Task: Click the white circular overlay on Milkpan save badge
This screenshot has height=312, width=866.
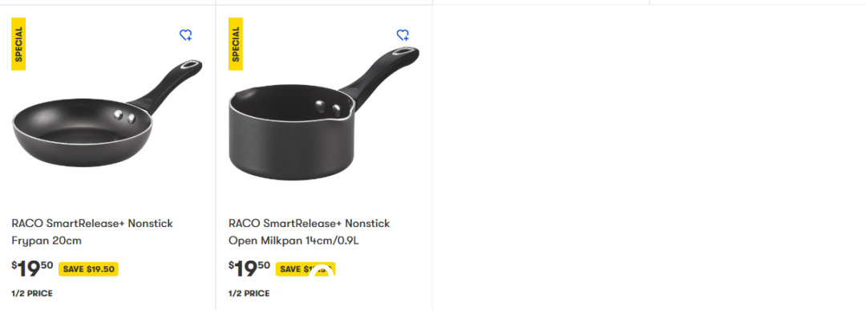Action: (x=322, y=272)
